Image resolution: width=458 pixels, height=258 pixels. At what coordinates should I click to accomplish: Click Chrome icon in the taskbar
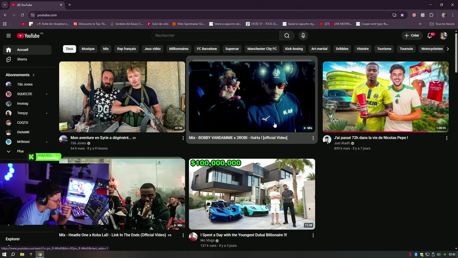click(40, 254)
